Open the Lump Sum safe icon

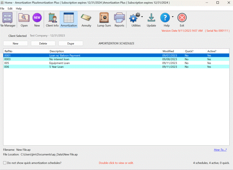pyautogui.click(x=104, y=18)
